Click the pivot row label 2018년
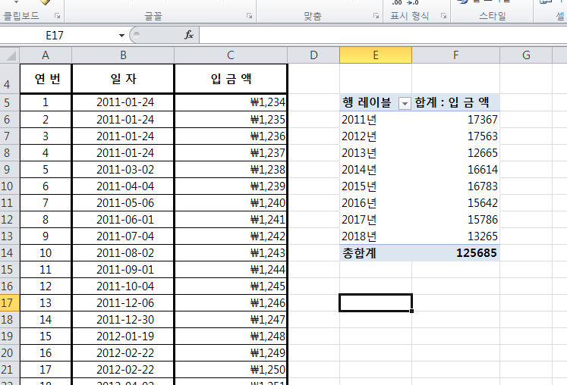Viewport: 567px width, 385px height. tap(376, 236)
